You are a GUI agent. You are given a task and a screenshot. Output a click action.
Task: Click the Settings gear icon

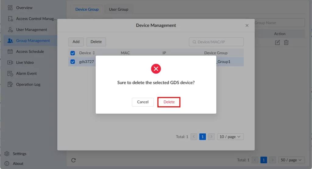7,154
